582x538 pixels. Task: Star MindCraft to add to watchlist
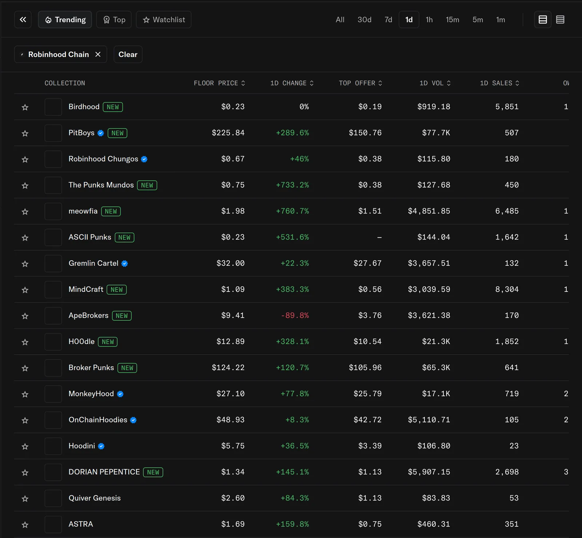(25, 290)
